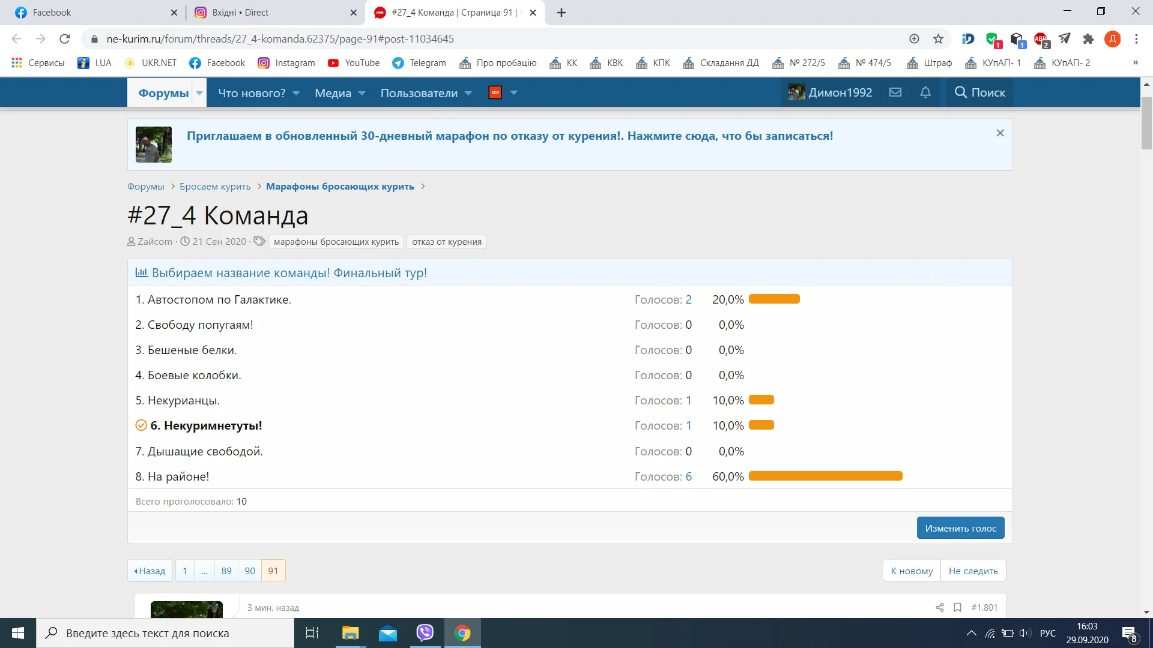Image resolution: width=1153 pixels, height=648 pixels.
Task: Click the Димон1992 profile avatar
Action: coord(796,92)
